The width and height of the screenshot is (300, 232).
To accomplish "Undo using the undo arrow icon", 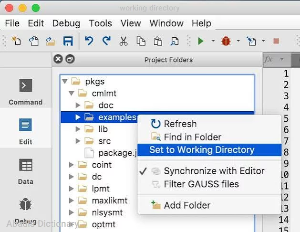I will coord(89,41).
